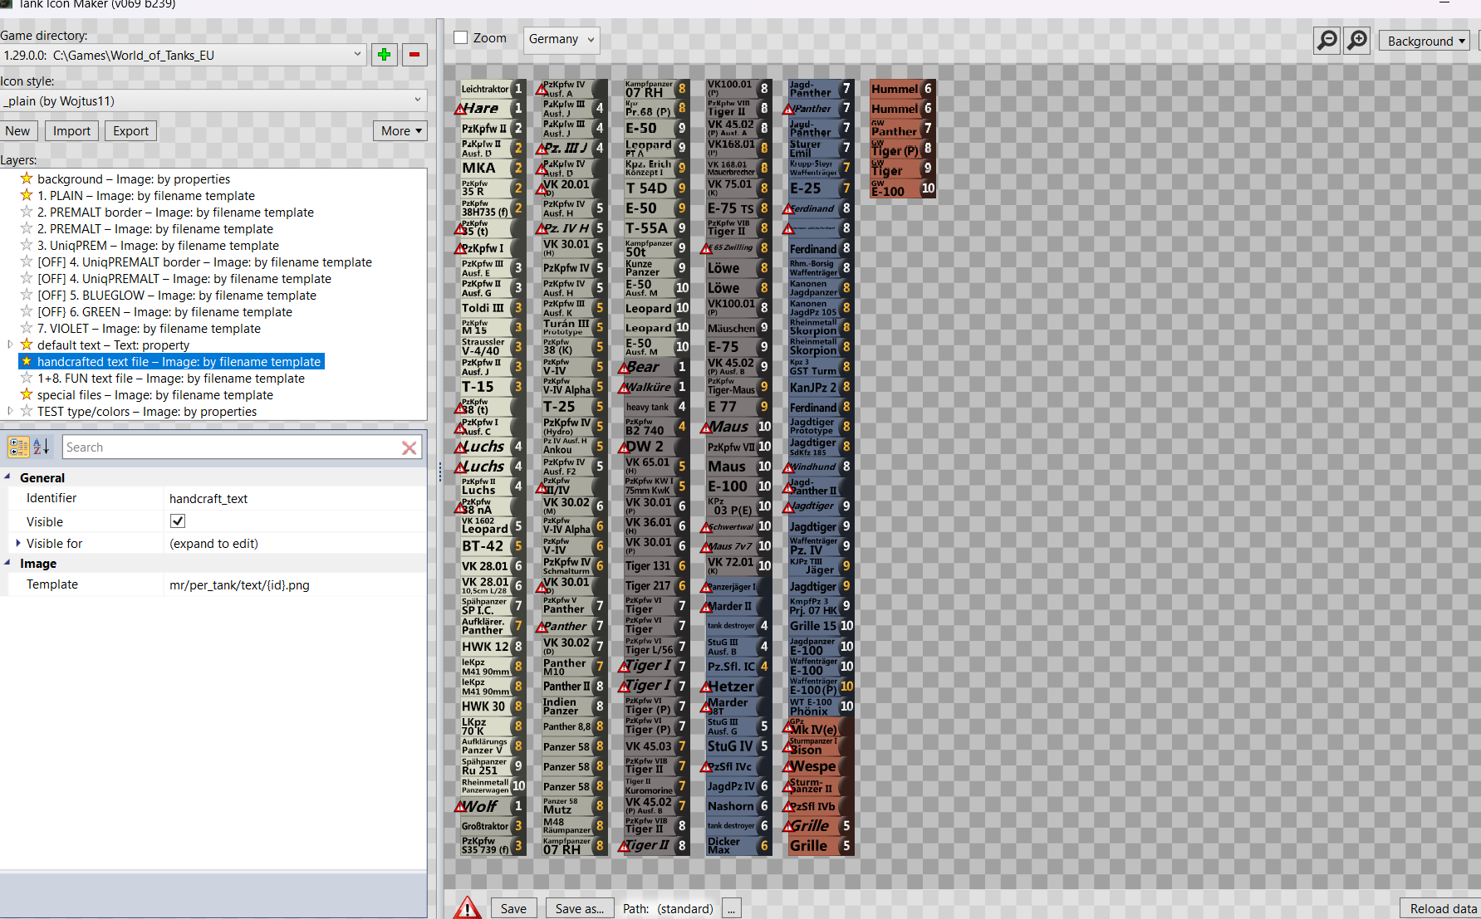Select the Leichtraktor tank icon
This screenshot has width=1481, height=919.
point(493,89)
